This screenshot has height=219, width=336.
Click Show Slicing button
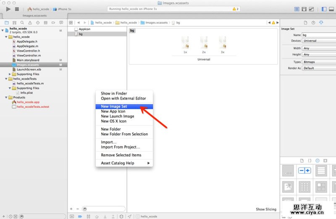266,209
